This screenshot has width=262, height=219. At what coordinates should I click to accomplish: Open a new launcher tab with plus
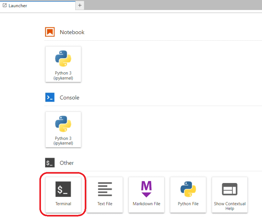80,5
